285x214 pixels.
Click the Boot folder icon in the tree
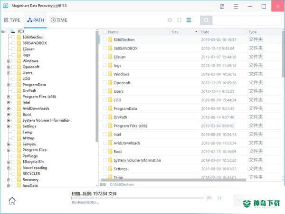click(19, 114)
